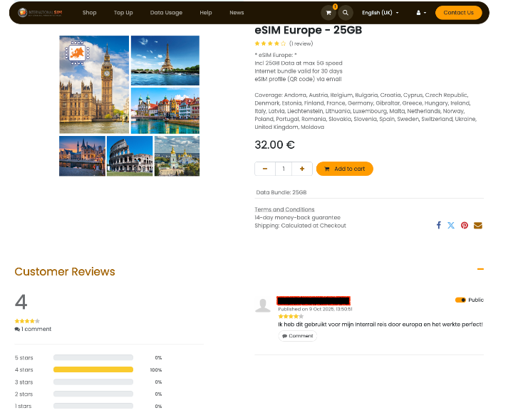The height and width of the screenshot is (415, 513).
Task: Toggle the review Public switch
Action: coord(460,300)
